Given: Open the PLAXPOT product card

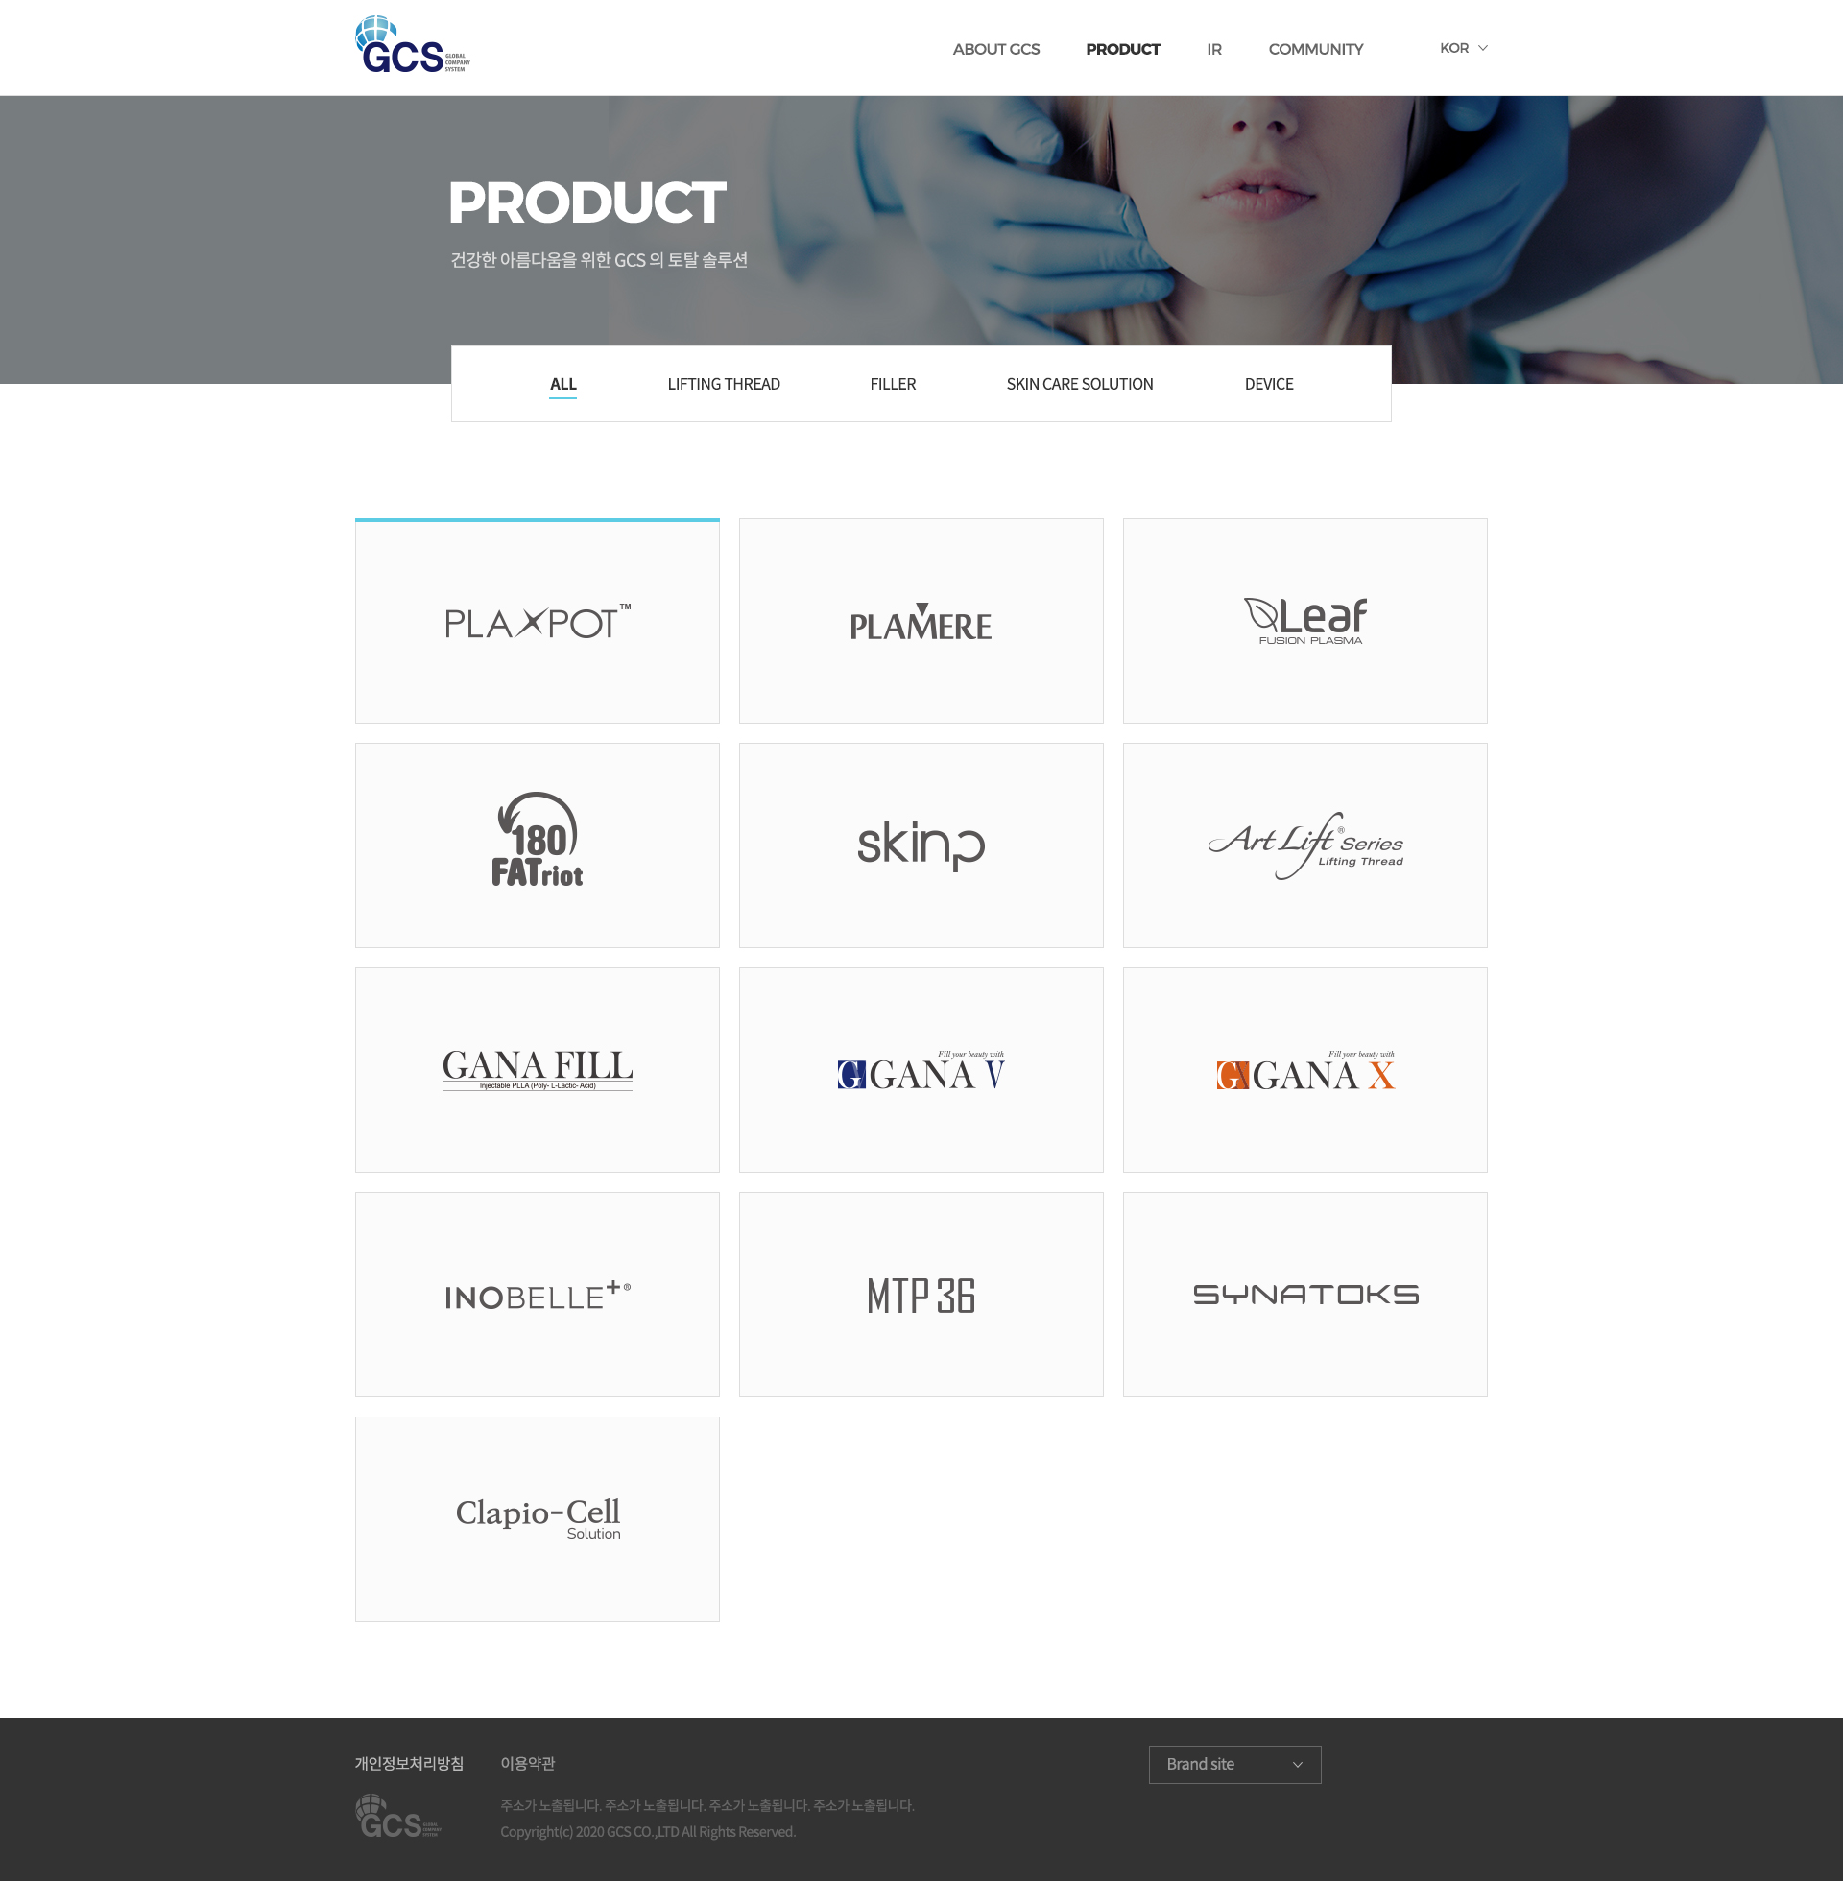Looking at the screenshot, I should pos(538,621).
